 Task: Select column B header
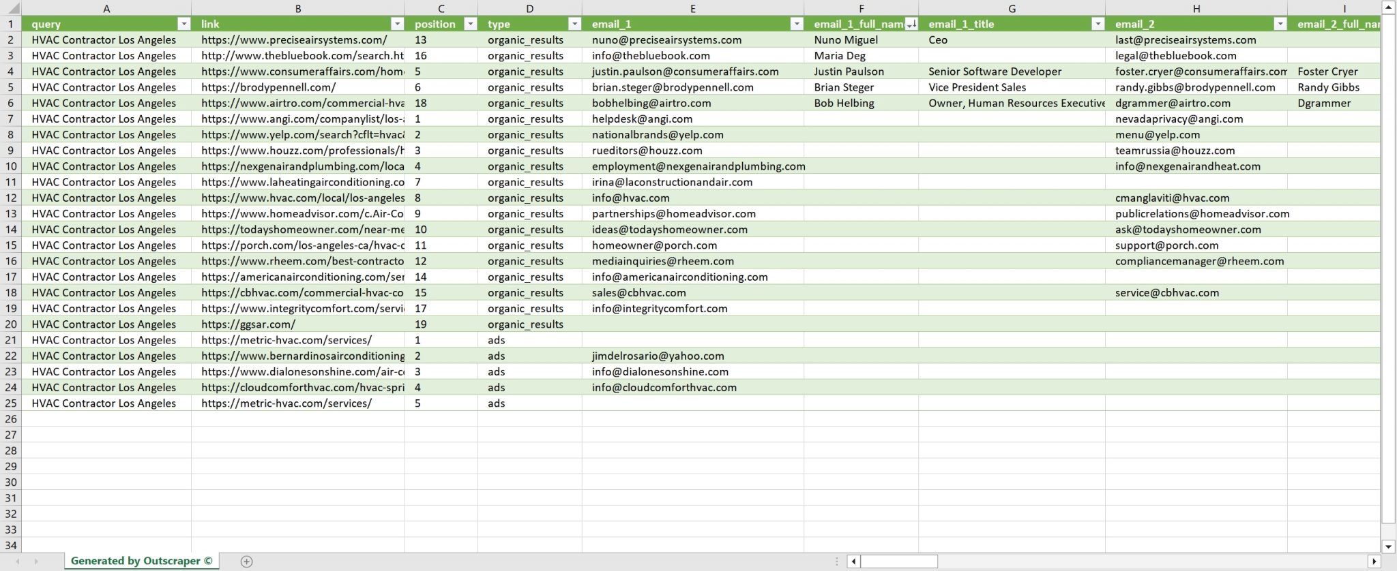pos(298,8)
